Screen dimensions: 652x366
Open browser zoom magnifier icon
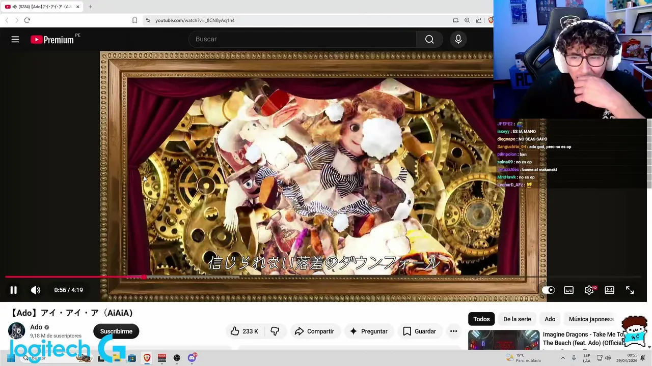pos(467,20)
